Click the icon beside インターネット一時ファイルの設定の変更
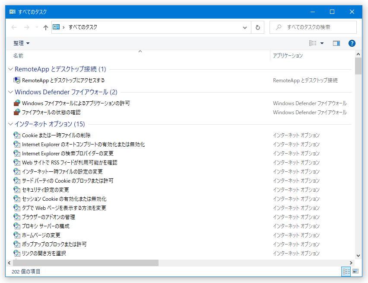Screen dimensions: 368x283 pos(17,172)
